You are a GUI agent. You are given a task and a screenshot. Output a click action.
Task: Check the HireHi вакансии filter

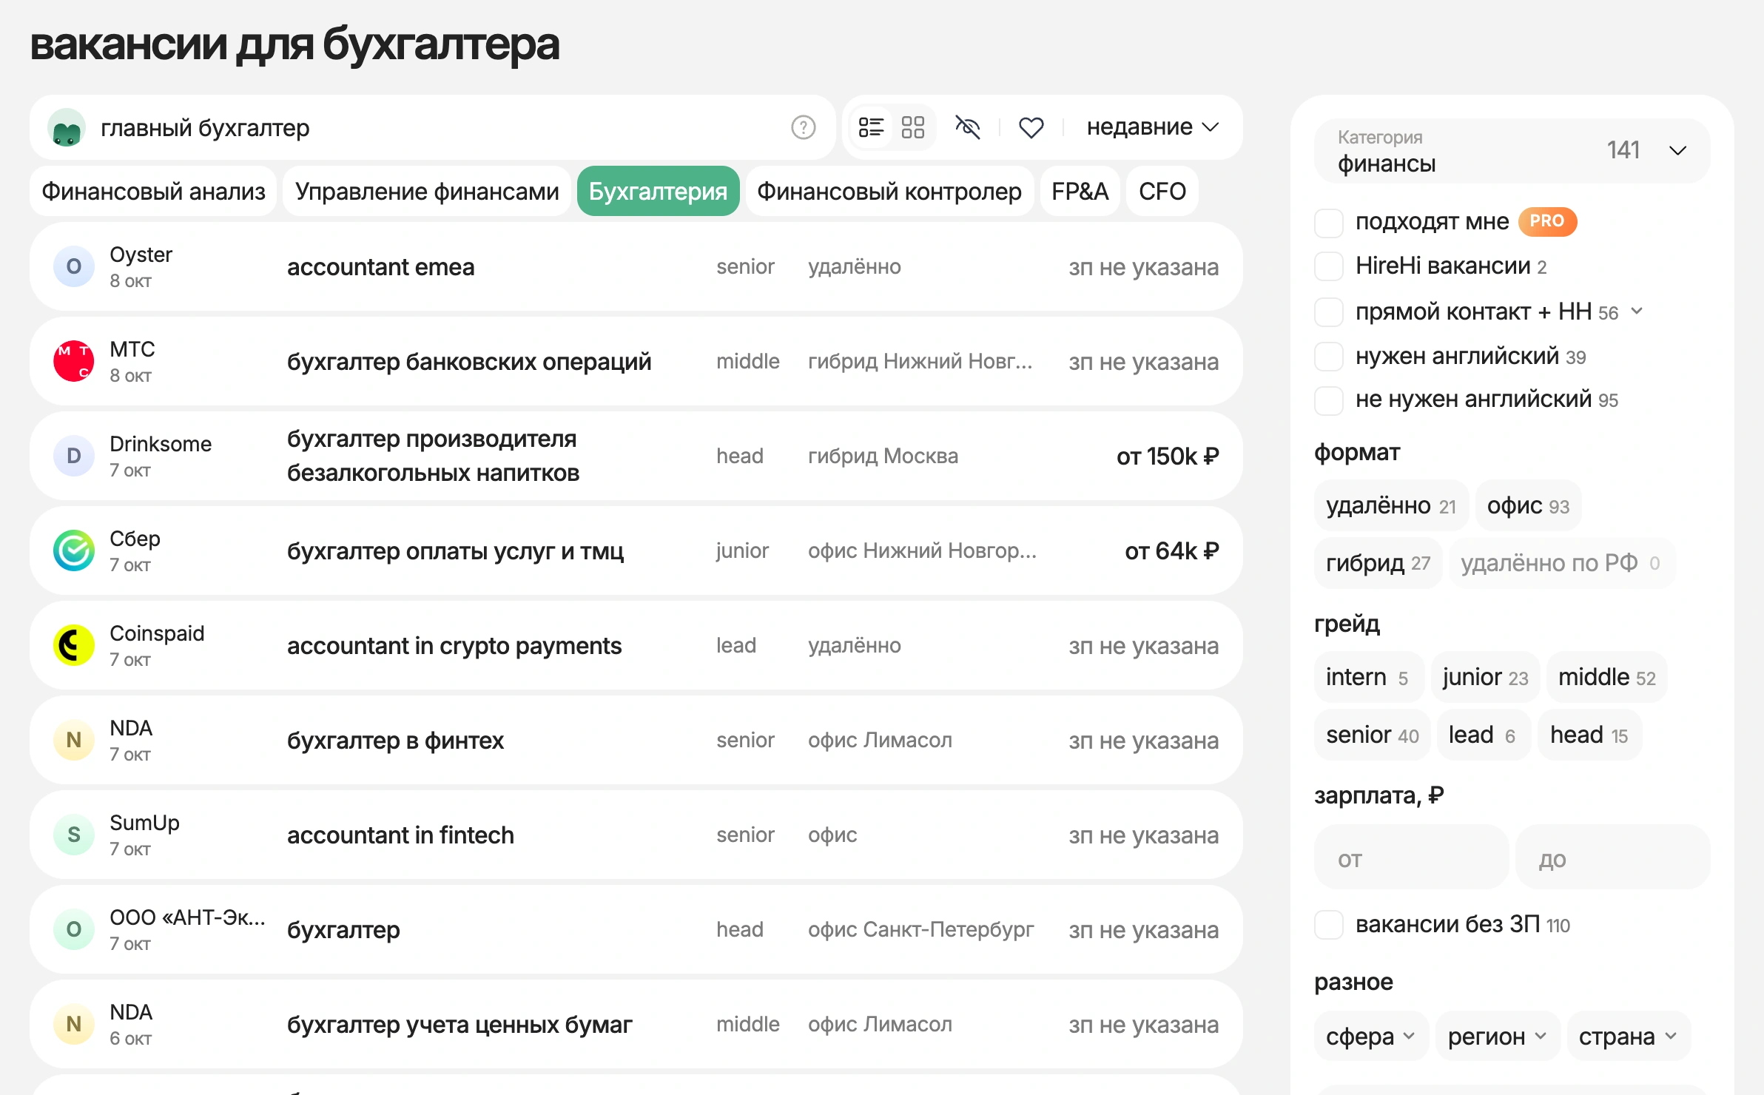click(1329, 266)
